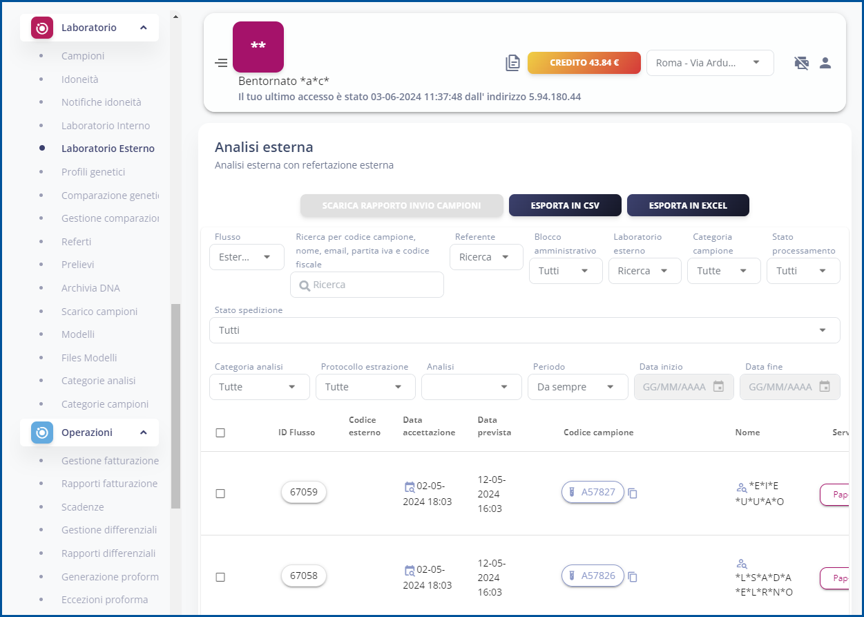Click the user profile icon
This screenshot has width=864, height=617.
point(825,63)
